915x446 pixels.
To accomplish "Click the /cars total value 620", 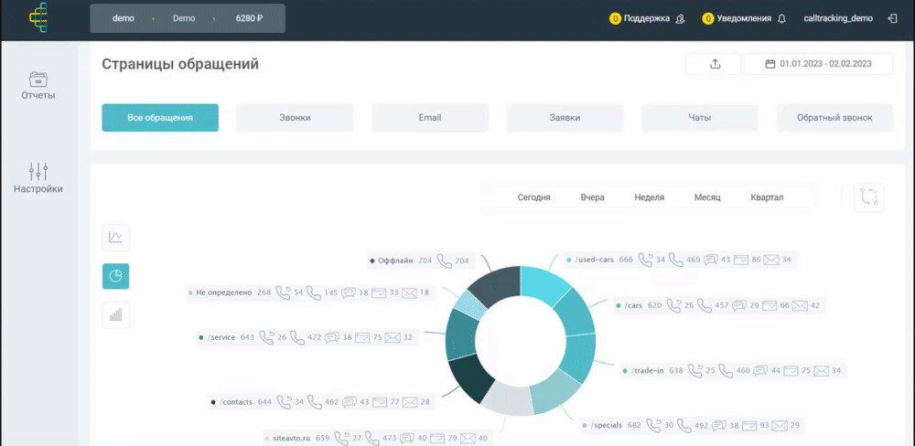I will pos(655,305).
